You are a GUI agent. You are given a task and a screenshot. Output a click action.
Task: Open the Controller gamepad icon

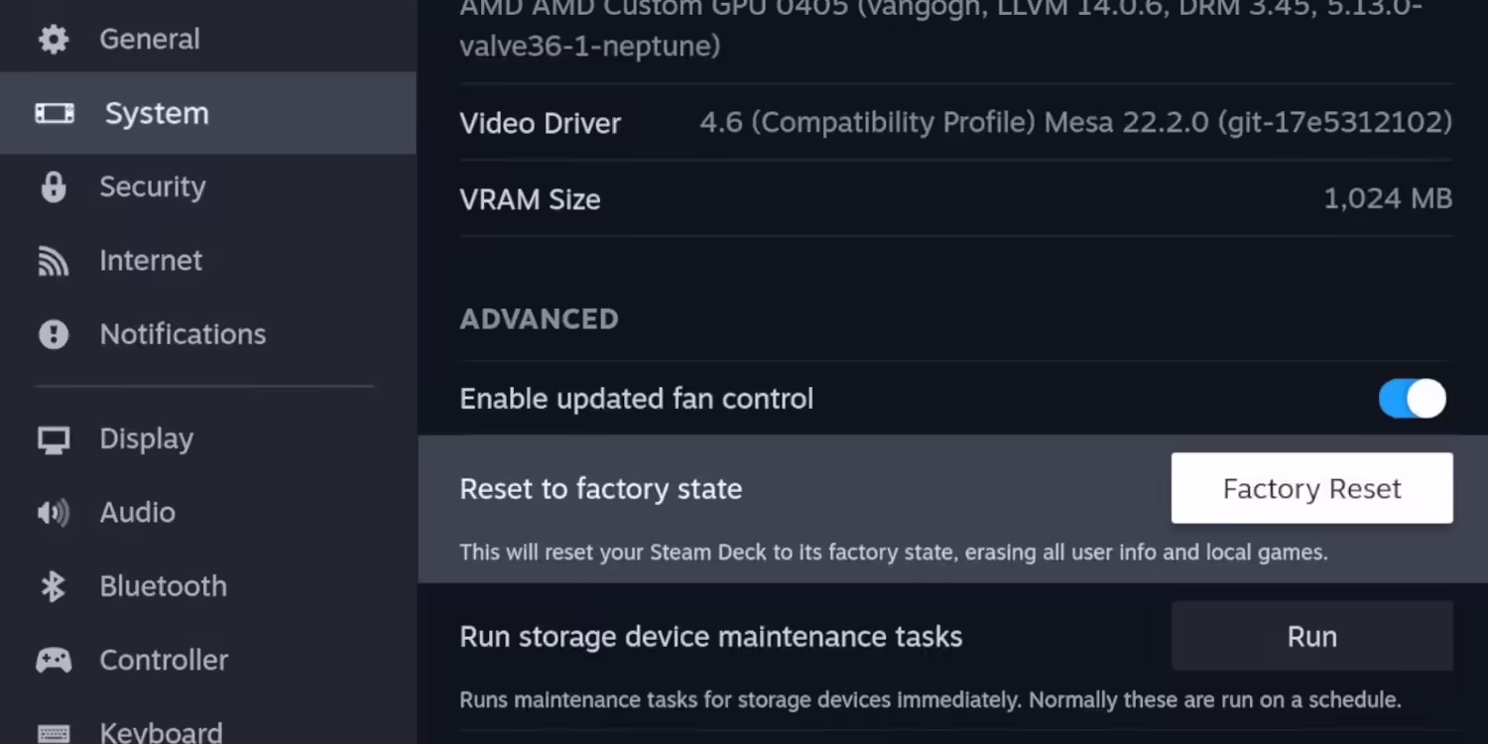click(54, 661)
